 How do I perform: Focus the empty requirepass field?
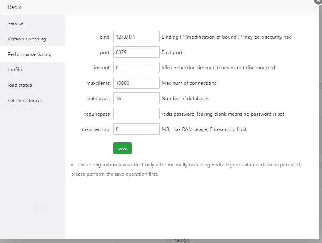pos(136,114)
